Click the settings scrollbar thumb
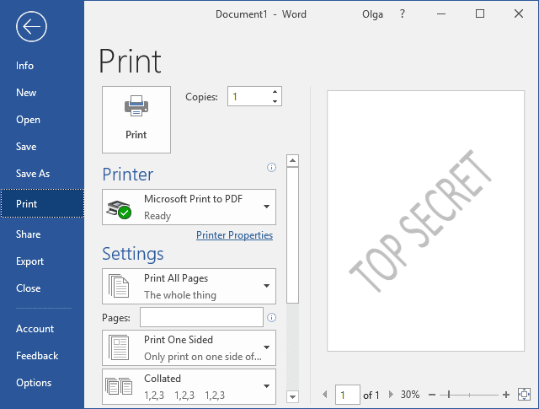The width and height of the screenshot is (539, 409). [x=292, y=235]
